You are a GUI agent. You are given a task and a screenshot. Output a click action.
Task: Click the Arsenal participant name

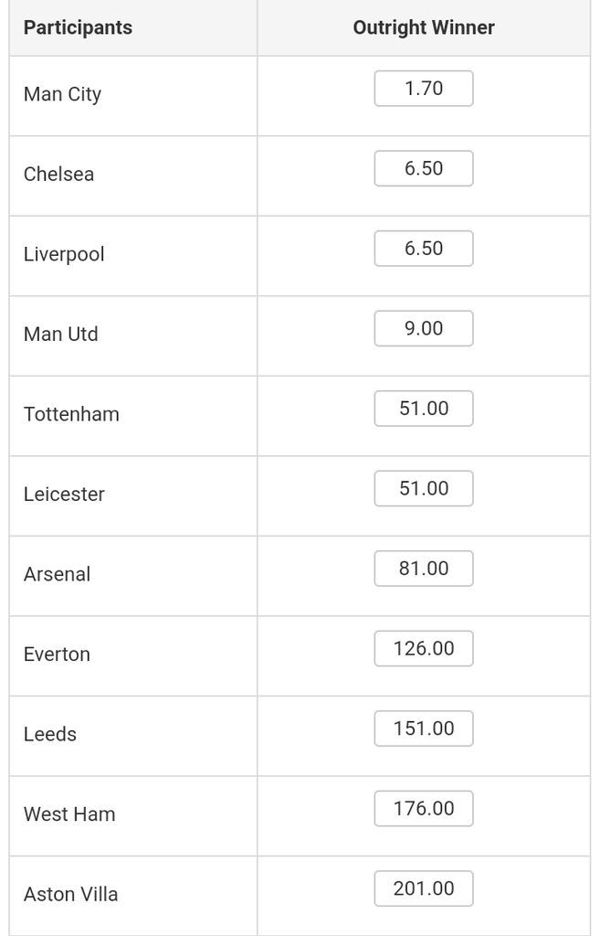(x=58, y=574)
